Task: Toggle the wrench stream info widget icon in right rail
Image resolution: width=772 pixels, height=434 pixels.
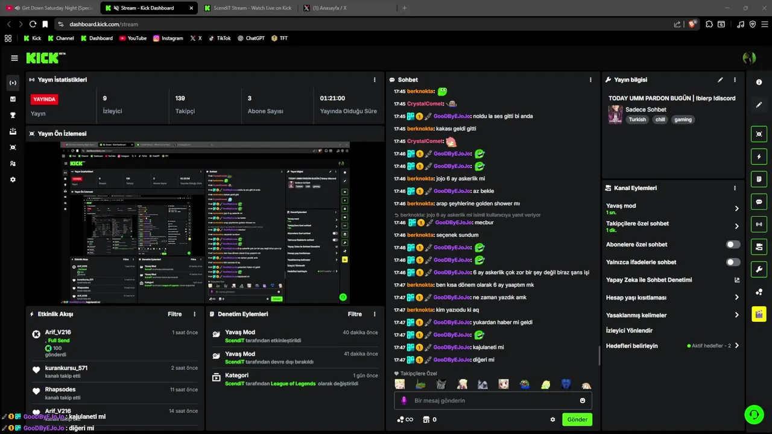Action: pyautogui.click(x=759, y=269)
